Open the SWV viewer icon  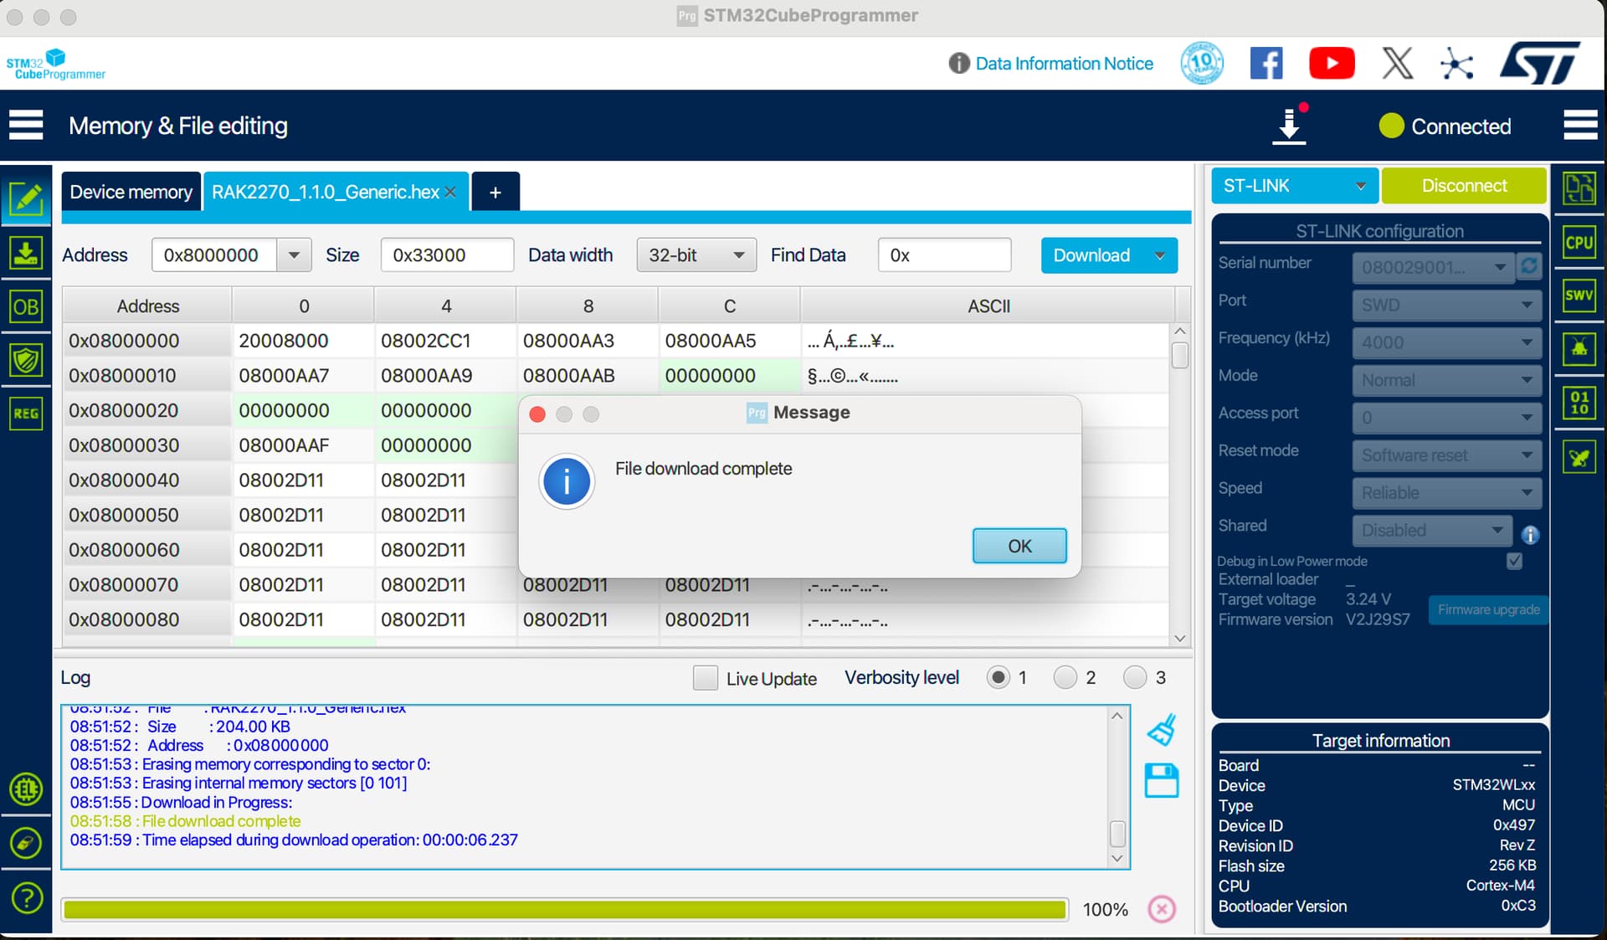1579,295
